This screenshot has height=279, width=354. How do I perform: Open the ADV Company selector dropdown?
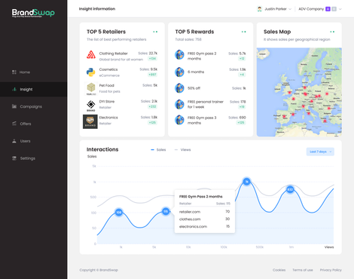tap(320, 9)
